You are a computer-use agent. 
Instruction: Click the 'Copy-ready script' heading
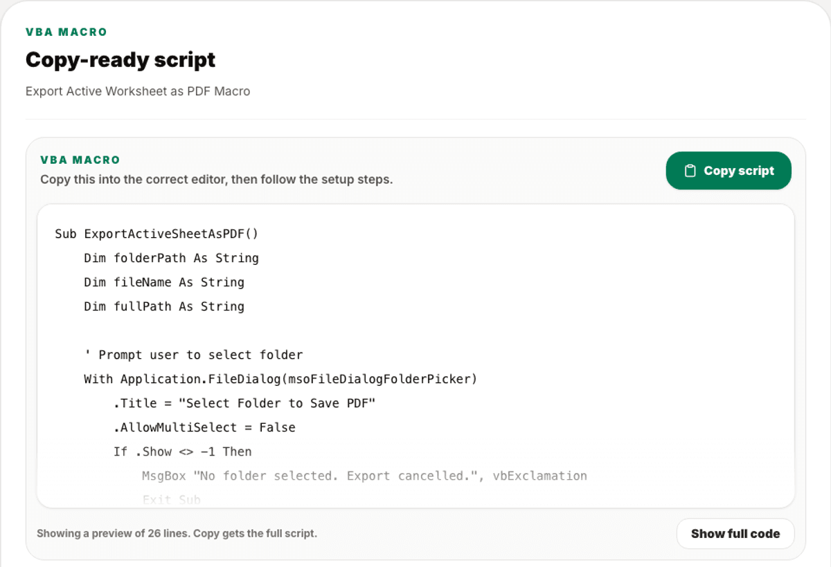tap(120, 59)
